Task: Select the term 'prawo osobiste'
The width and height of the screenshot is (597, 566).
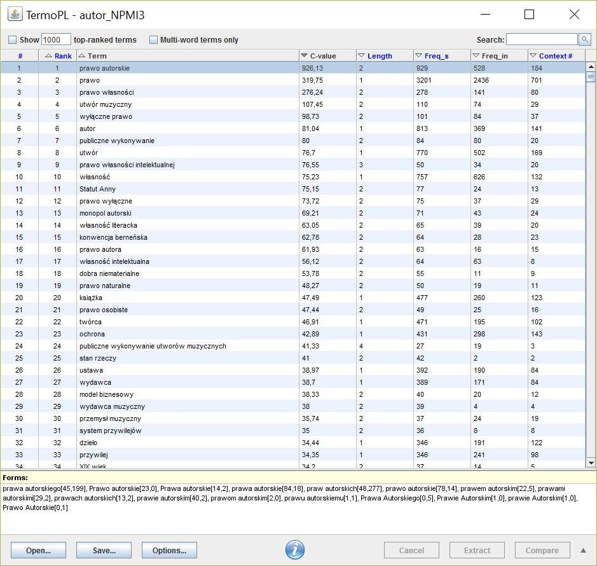Action: tap(104, 310)
